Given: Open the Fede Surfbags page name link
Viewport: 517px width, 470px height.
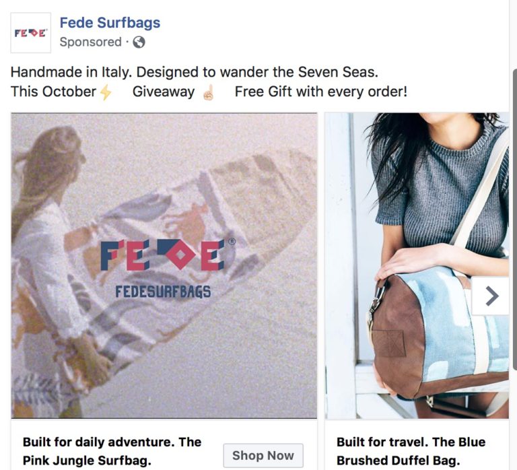Looking at the screenshot, I should point(110,23).
